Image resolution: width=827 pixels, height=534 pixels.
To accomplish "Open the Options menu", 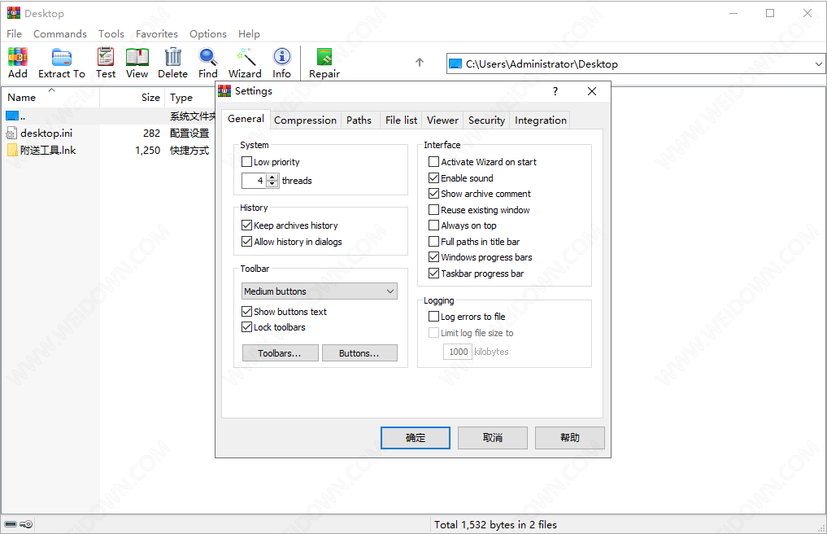I will [x=208, y=34].
